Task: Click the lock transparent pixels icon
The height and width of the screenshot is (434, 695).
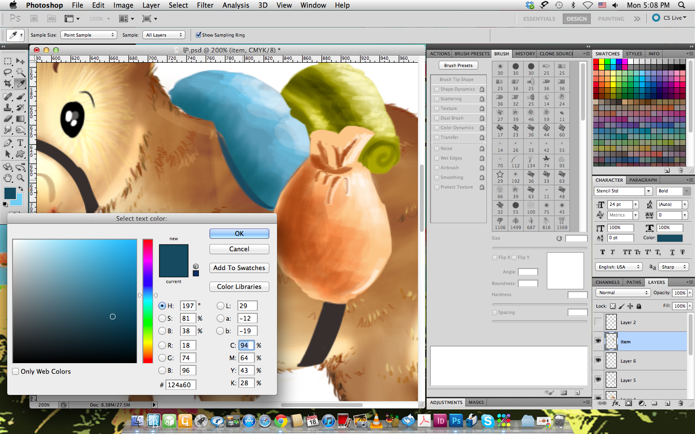Action: click(x=612, y=306)
